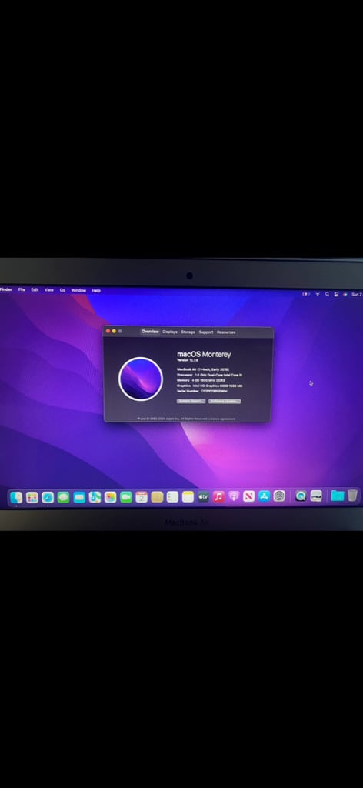Launch Launchpad from the Dock
Image resolution: width=363 pixels, height=788 pixels.
point(32,497)
